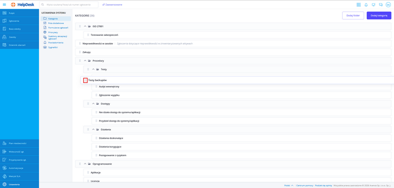Open the apps grid icon
The width and height of the screenshot is (394, 188).
pyautogui.click(x=359, y=5)
